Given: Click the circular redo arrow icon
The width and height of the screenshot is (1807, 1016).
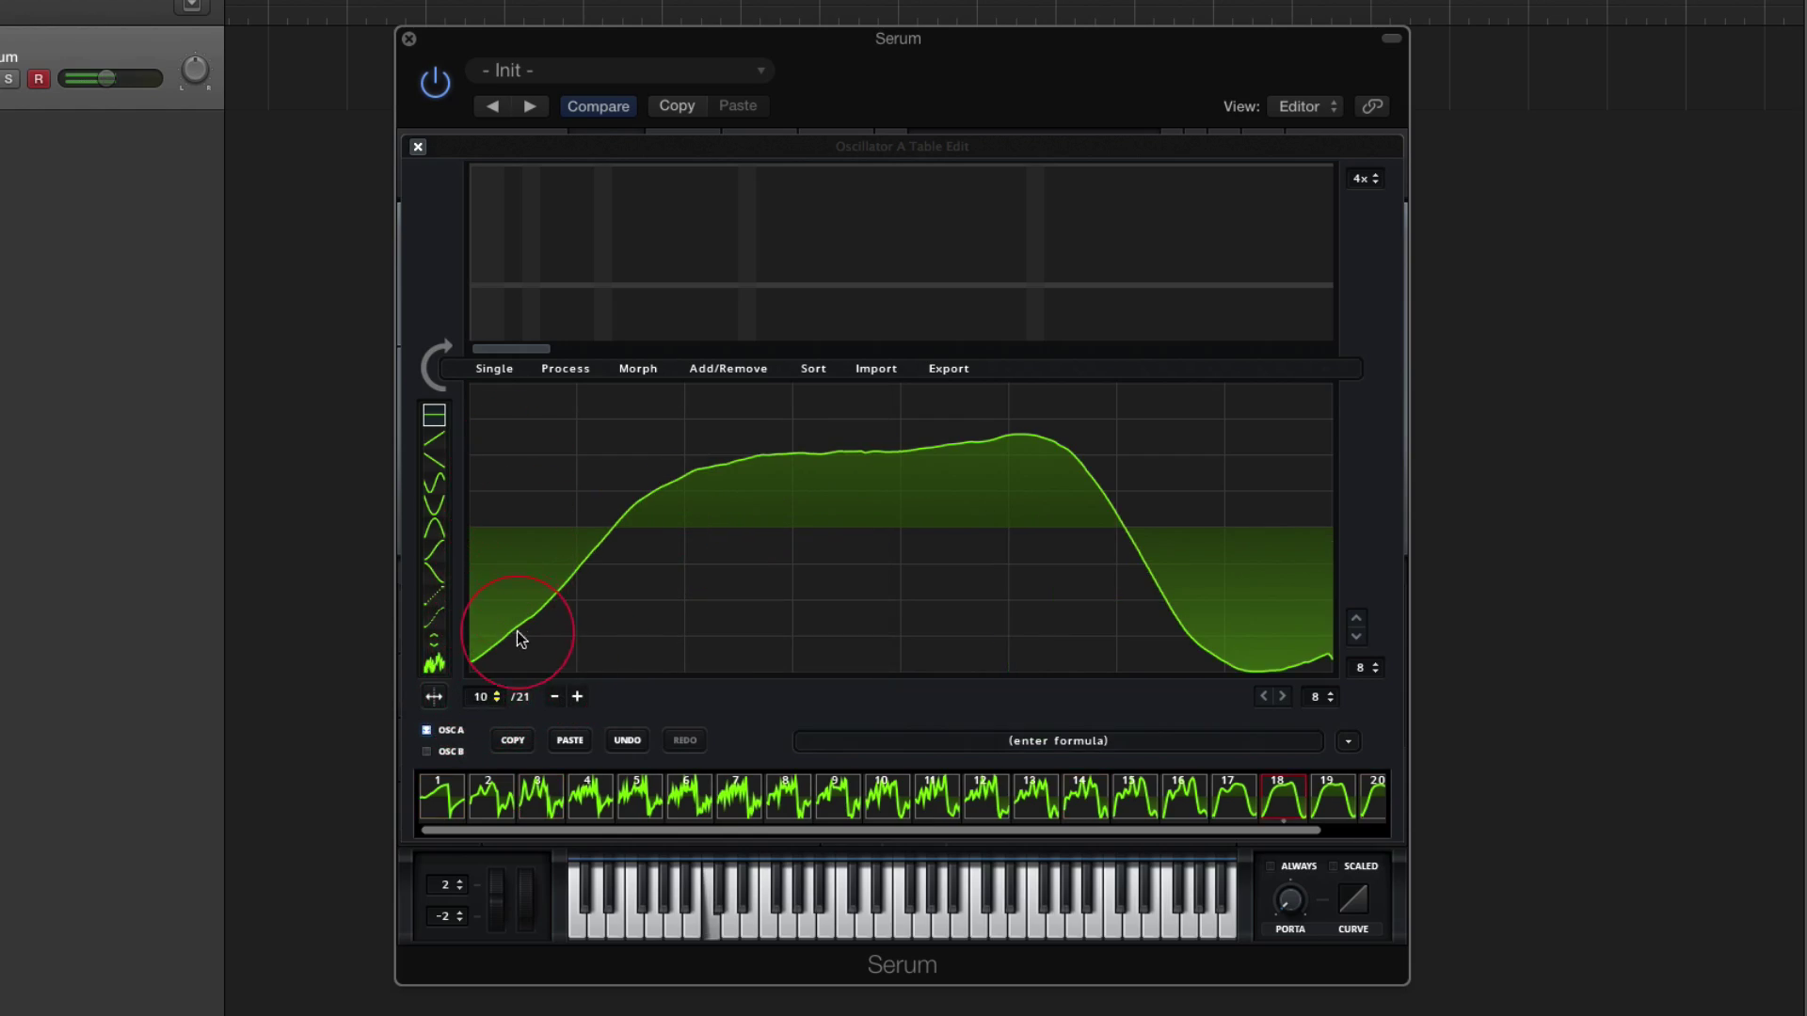Looking at the screenshot, I should pos(437,366).
